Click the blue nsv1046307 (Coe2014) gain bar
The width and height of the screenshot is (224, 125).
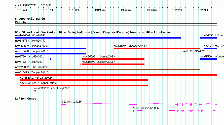pyautogui.click(x=98, y=38)
